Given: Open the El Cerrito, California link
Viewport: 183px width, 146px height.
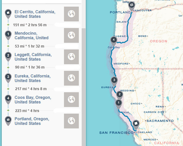Looking at the screenshot, I should 35,14.
